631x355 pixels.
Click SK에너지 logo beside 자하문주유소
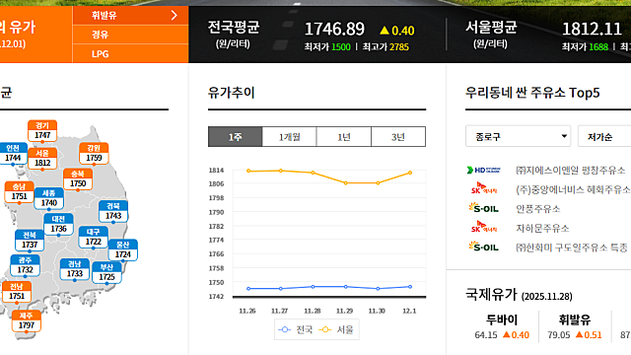pos(484,227)
